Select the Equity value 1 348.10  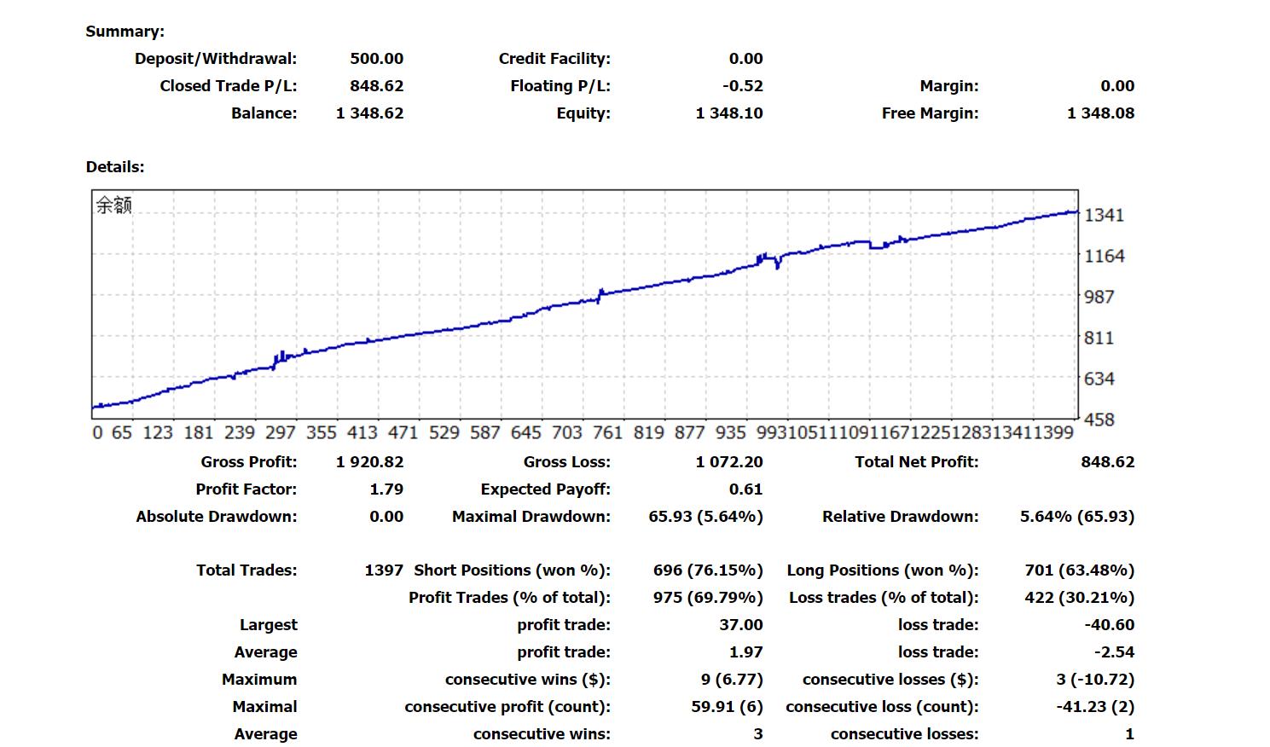coord(729,113)
